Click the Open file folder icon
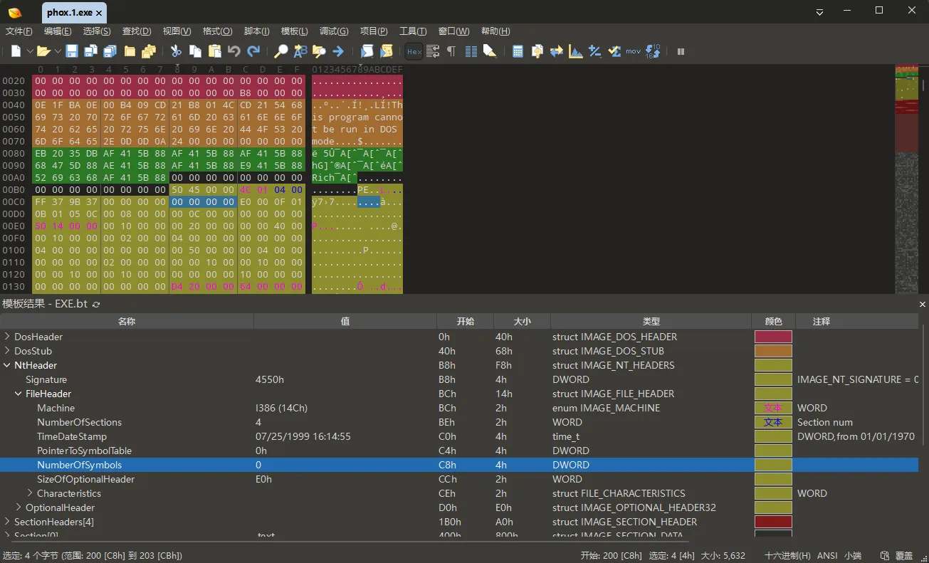This screenshot has width=929, height=563. pos(43,51)
